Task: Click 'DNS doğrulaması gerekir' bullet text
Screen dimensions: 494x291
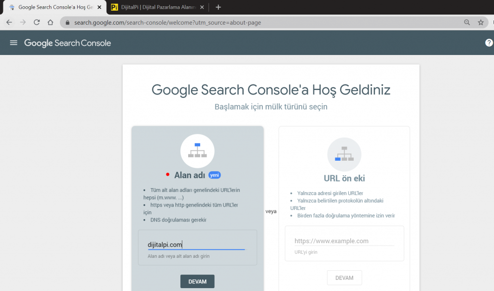Action: click(x=178, y=220)
